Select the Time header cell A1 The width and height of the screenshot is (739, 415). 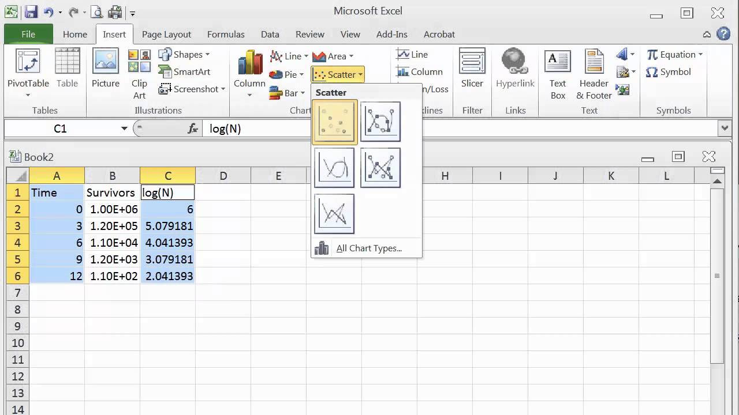pyautogui.click(x=57, y=193)
